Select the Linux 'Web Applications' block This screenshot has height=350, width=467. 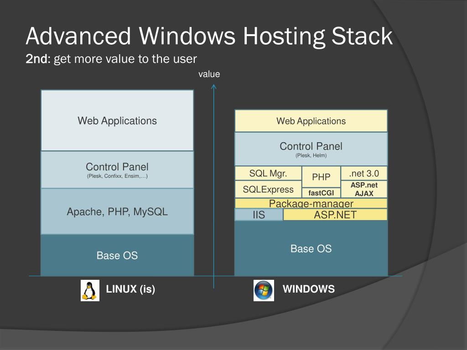pos(117,120)
